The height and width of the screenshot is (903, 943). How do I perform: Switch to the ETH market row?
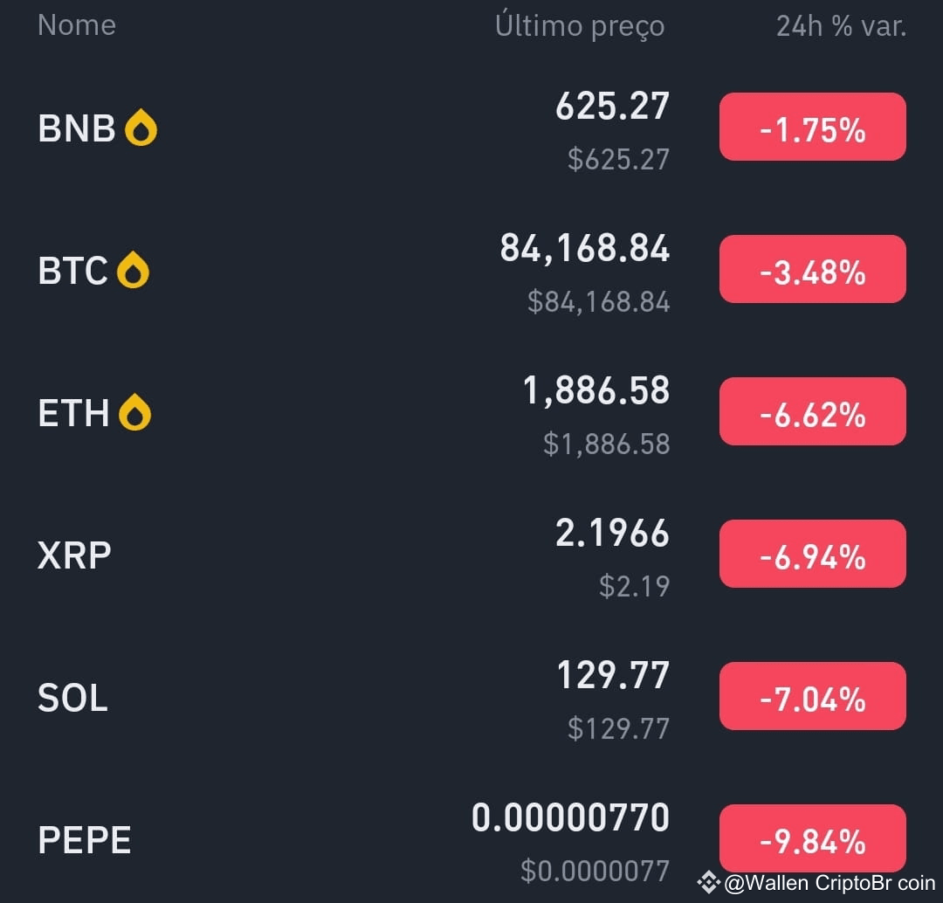pos(74,413)
